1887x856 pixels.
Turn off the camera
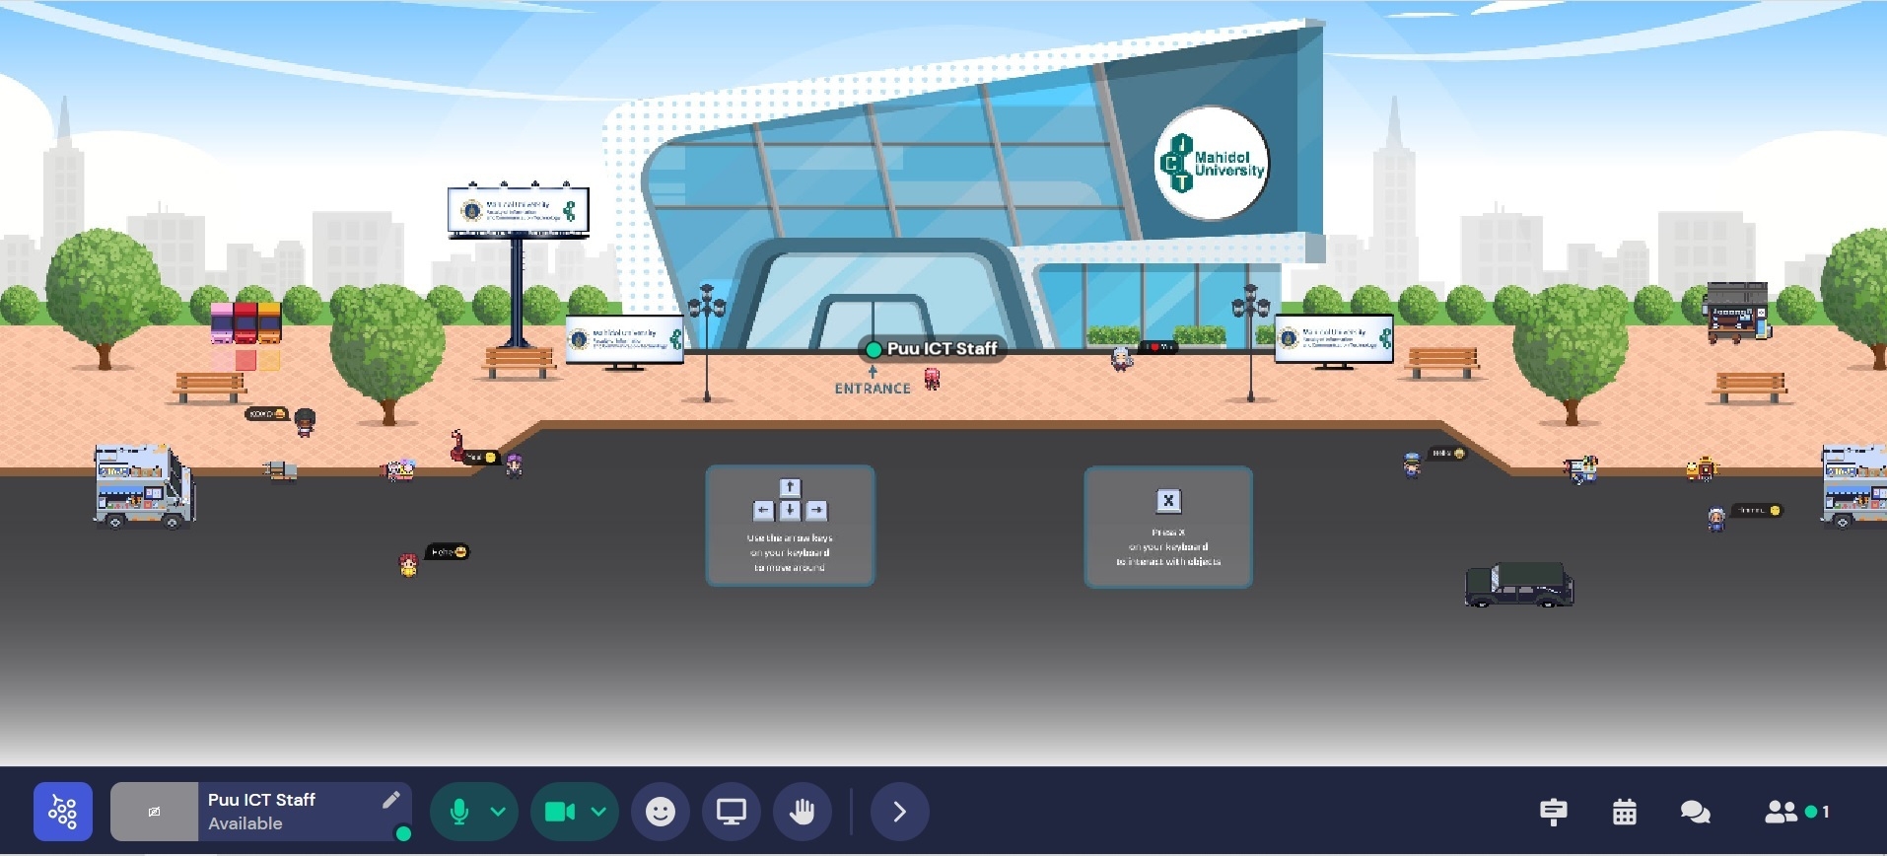(559, 812)
